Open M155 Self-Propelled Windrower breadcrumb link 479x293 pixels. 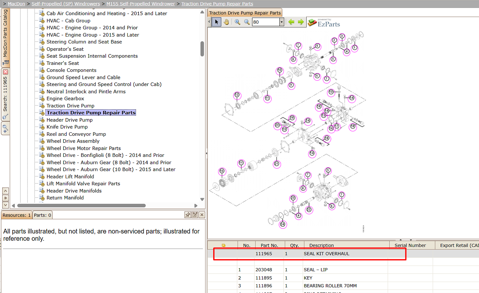point(141,4)
